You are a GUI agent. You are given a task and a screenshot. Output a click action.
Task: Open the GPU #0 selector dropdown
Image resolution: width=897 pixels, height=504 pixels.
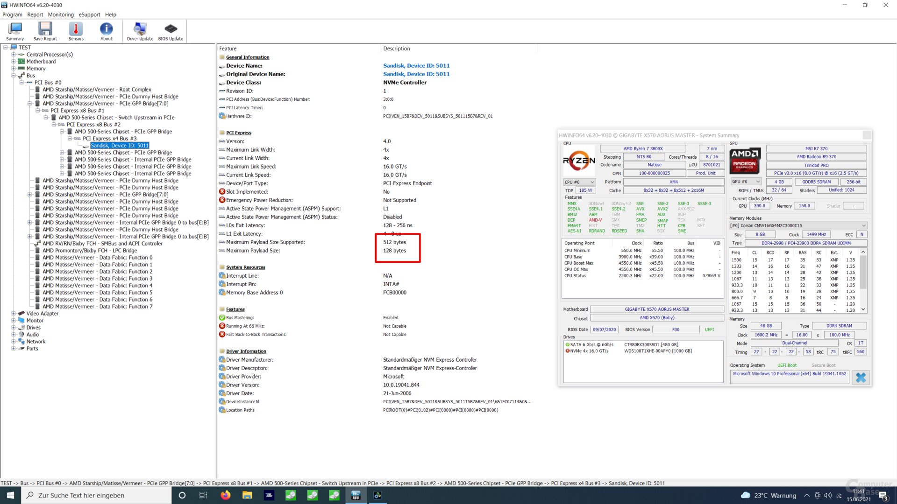coord(746,182)
